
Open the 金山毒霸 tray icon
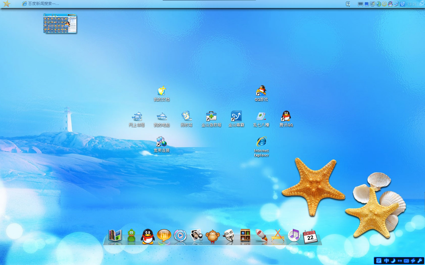pyautogui.click(x=402, y=4)
